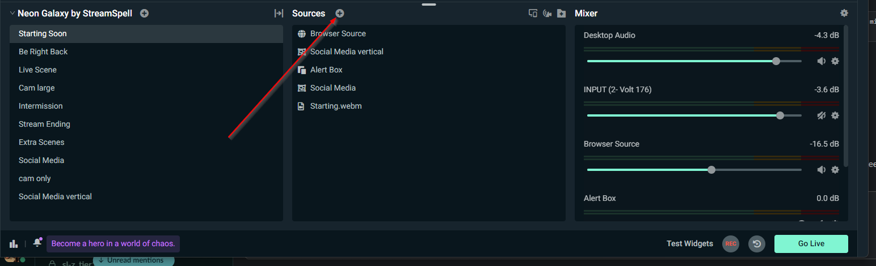
Task: Select the Stream Ending scene
Action: tap(146, 125)
